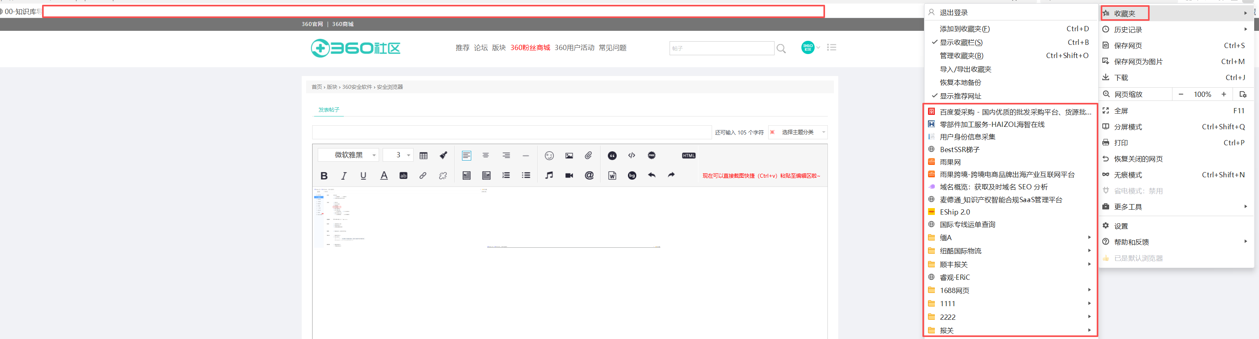Remove link with the unlink icon
This screenshot has height=339, width=1259.
click(443, 175)
